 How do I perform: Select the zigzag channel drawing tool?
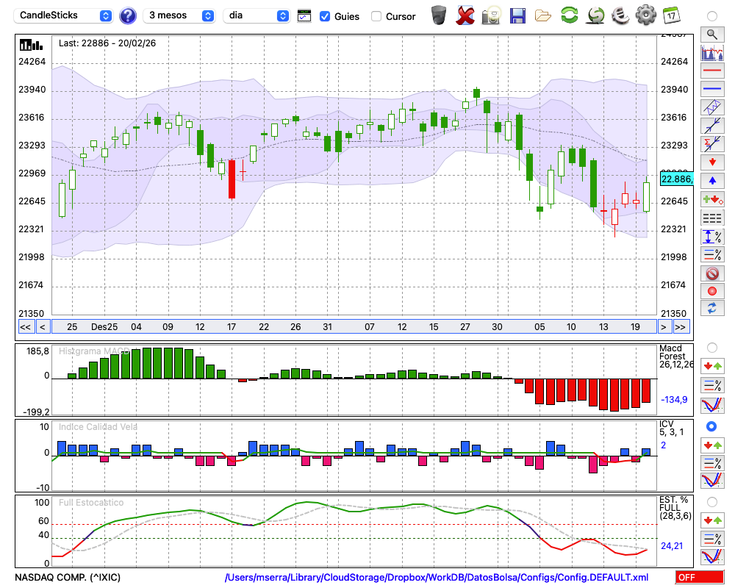tap(712, 107)
